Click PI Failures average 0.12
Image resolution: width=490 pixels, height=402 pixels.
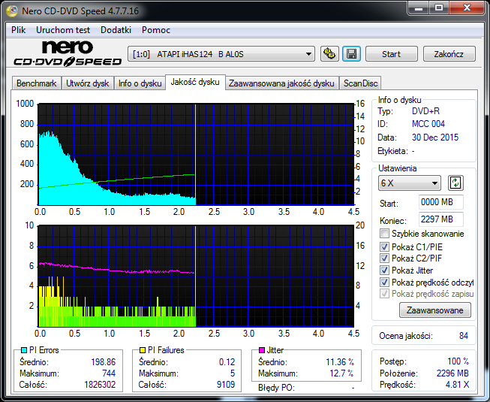(227, 362)
